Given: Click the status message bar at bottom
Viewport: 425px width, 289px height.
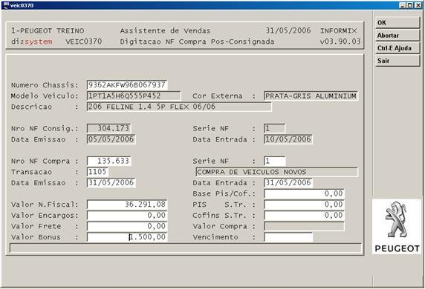Looking at the screenshot, I should coord(186,248).
